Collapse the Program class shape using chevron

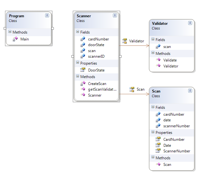47,16
